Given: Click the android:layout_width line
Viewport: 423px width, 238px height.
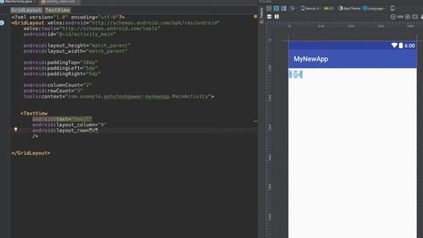Looking at the screenshot, I should pos(75,51).
